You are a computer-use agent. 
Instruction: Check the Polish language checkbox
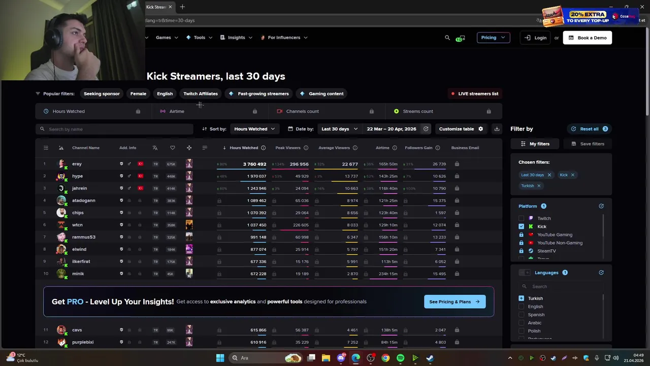[521, 331]
